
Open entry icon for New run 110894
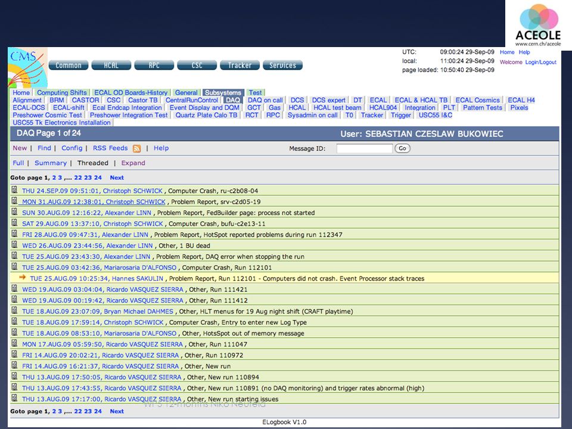point(14,376)
